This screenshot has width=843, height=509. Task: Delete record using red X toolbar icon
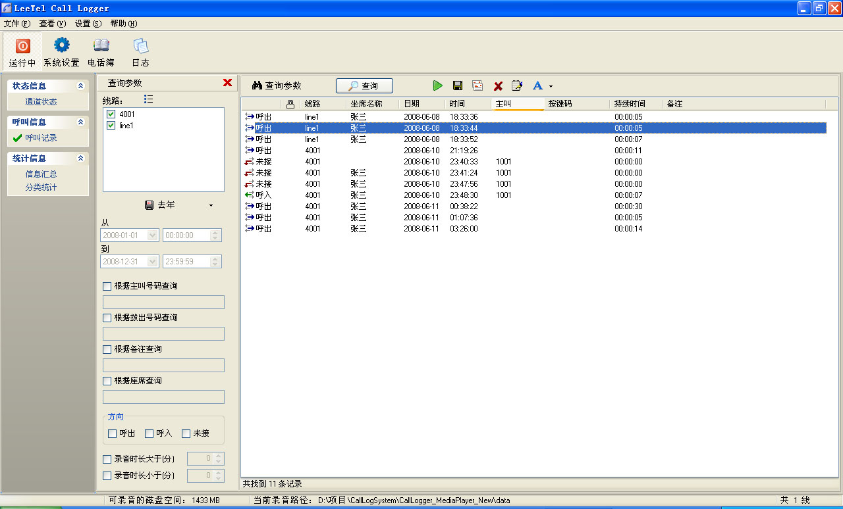(x=498, y=86)
